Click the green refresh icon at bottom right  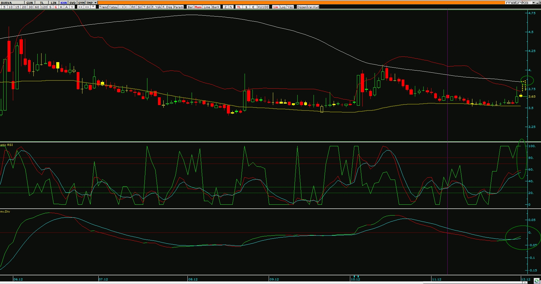pos(536,281)
